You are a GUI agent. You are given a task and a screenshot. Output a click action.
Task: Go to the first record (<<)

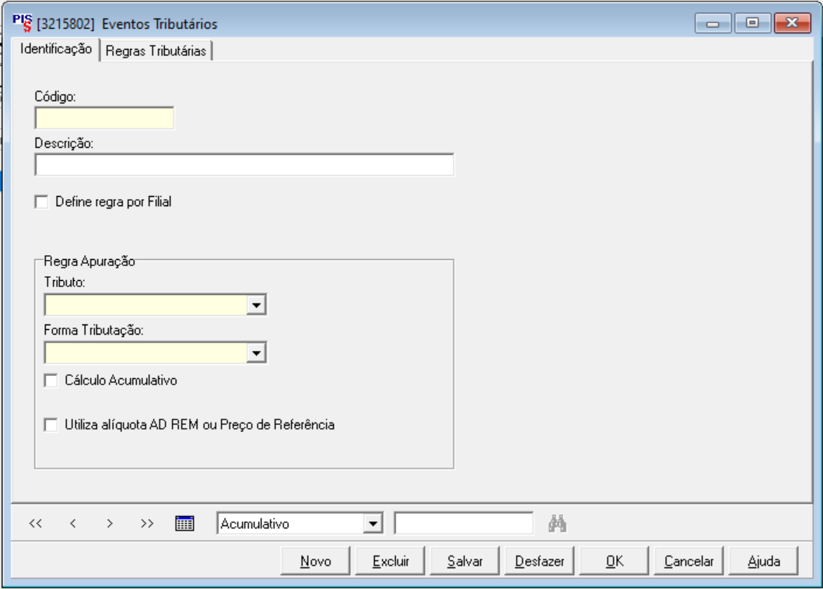click(x=36, y=524)
